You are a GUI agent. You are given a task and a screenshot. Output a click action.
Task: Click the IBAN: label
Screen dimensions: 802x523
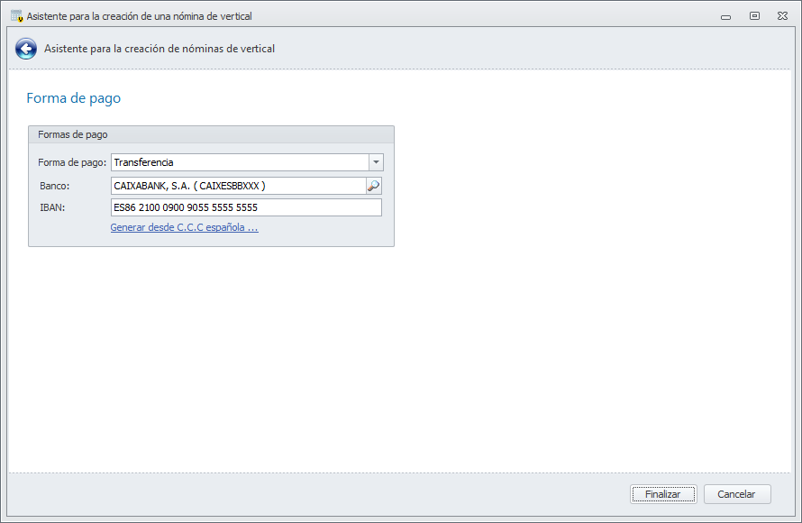(52, 207)
